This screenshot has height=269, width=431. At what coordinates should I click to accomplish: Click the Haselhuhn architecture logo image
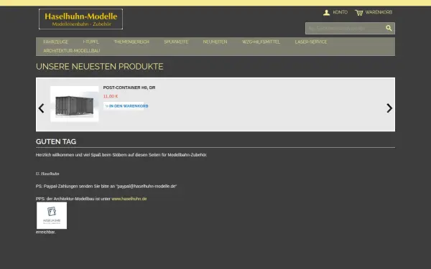(x=52, y=215)
